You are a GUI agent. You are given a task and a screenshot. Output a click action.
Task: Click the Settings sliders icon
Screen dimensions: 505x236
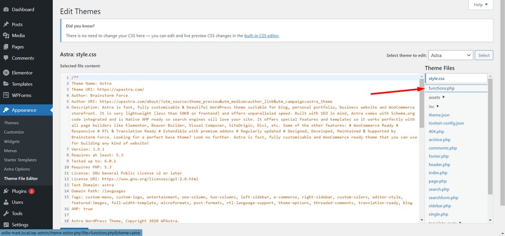tap(6, 225)
